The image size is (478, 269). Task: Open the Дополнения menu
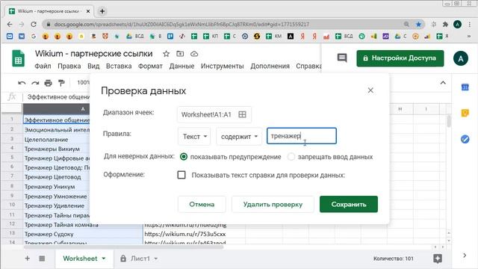point(270,66)
